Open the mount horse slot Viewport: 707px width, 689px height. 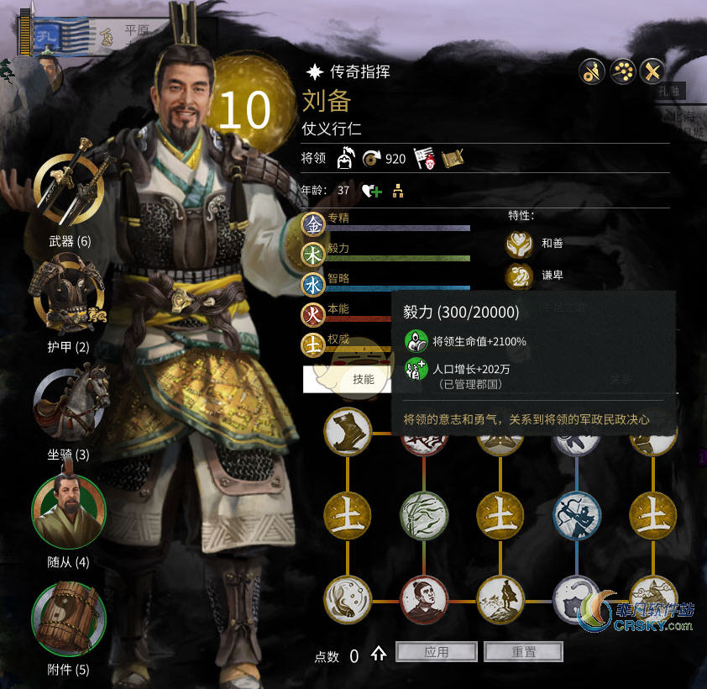point(69,404)
